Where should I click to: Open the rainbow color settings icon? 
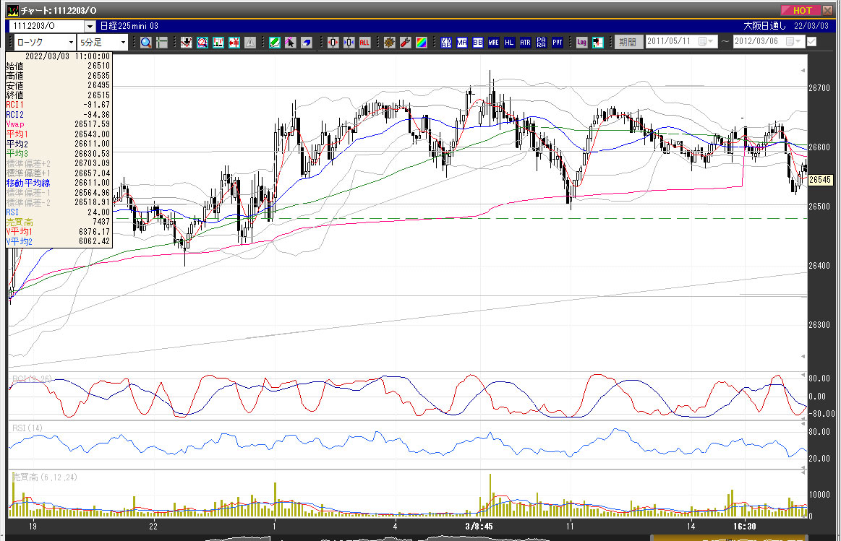click(422, 43)
